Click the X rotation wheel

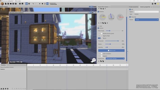click(x=102, y=17)
